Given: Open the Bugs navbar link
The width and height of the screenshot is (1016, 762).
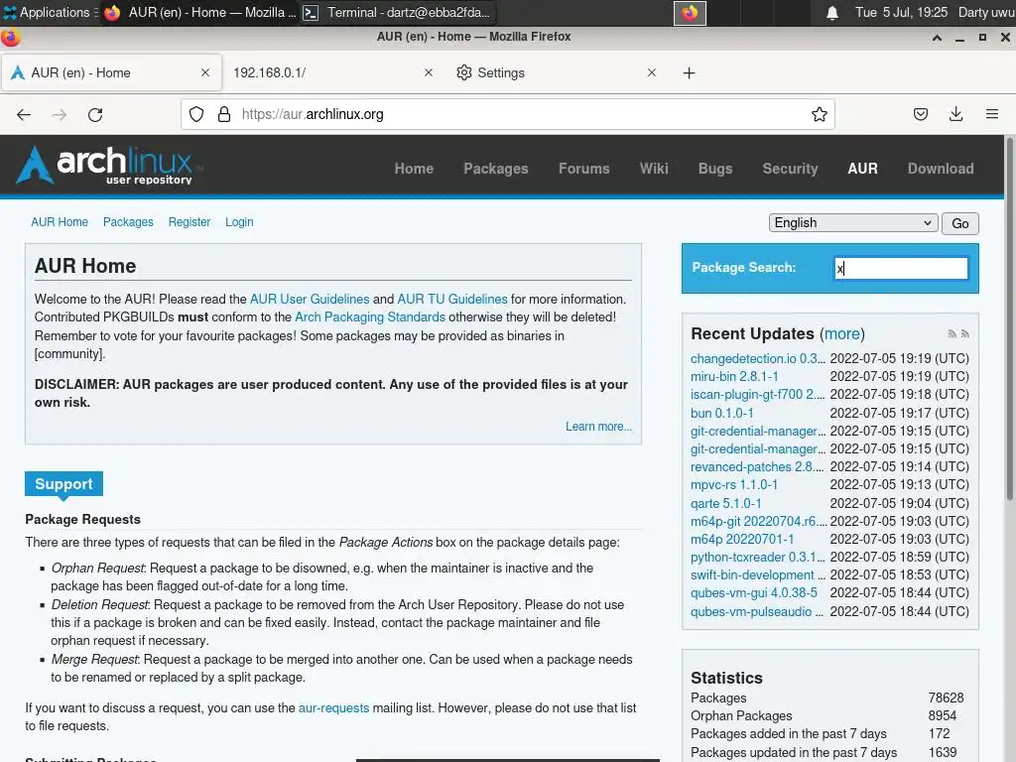Looking at the screenshot, I should (x=715, y=169).
